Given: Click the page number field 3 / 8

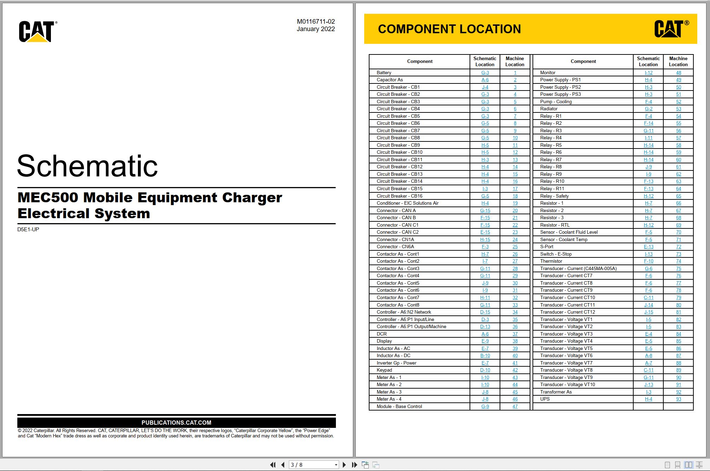Looking at the screenshot, I should click(x=311, y=465).
